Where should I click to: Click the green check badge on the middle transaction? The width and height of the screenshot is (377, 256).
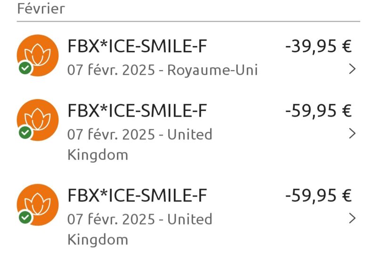pyautogui.click(x=25, y=132)
